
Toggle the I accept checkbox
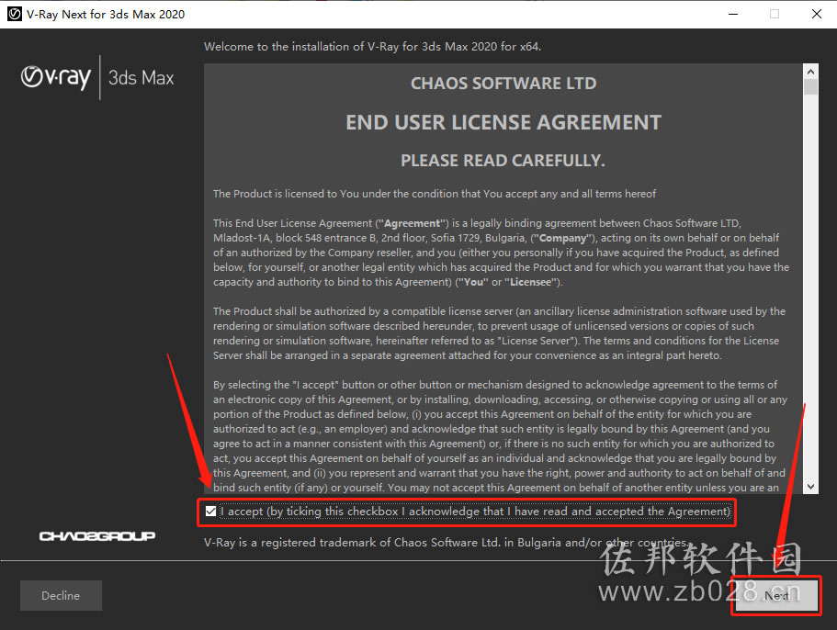(x=210, y=512)
